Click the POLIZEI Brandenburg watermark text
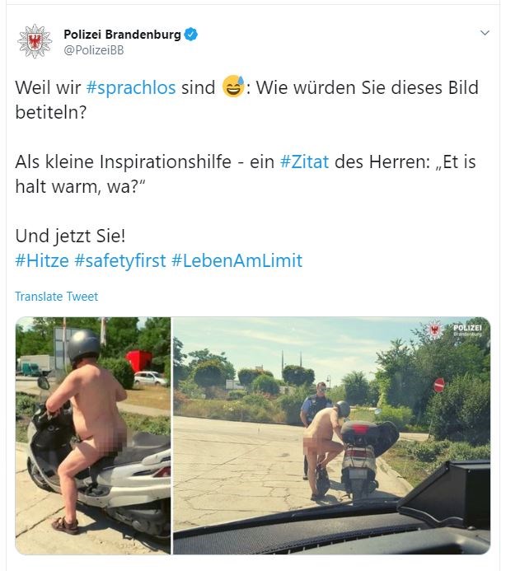This screenshot has width=506, height=571. tap(467, 330)
